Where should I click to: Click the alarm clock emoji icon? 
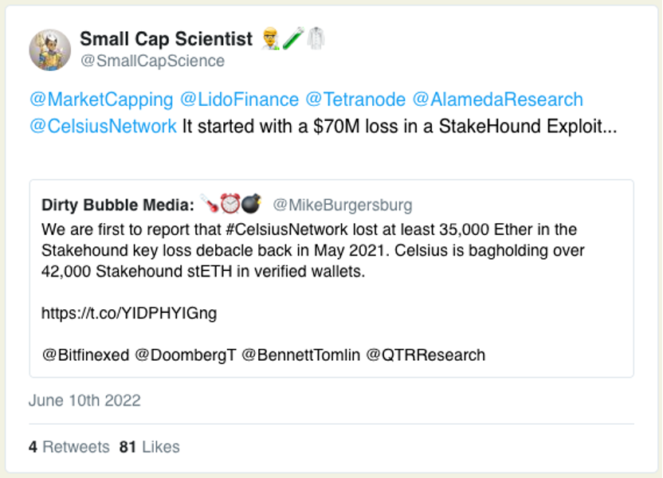pos(230,205)
